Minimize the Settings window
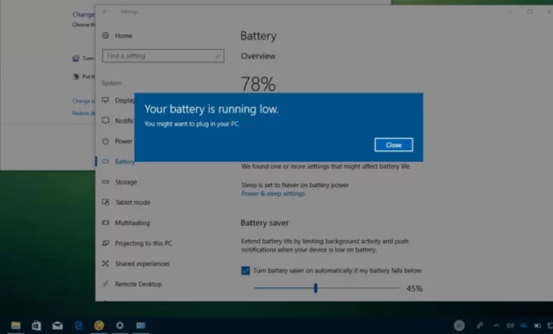Viewport: 553px width, 334px height. [x=510, y=11]
